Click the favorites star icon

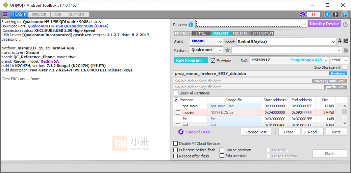[x=228, y=50]
